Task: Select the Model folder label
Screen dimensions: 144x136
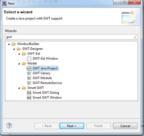Action: pos(32,63)
